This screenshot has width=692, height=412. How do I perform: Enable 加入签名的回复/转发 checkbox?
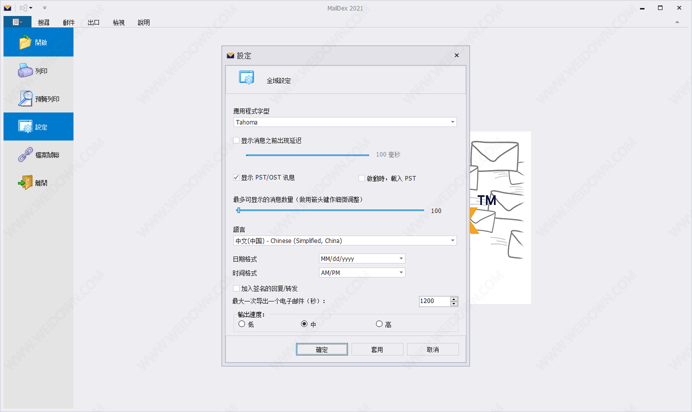[236, 288]
